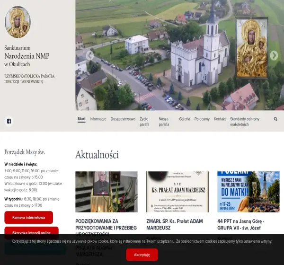Click the Do Matki pilgrimage poster thumbnail

point(248,192)
